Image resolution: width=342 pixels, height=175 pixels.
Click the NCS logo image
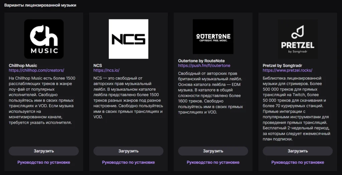coord(128,39)
